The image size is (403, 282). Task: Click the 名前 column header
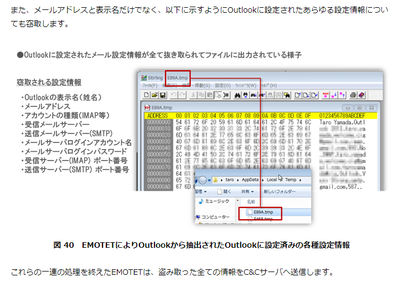(251, 201)
